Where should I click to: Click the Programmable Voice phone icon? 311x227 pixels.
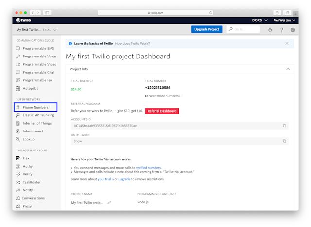click(x=18, y=57)
